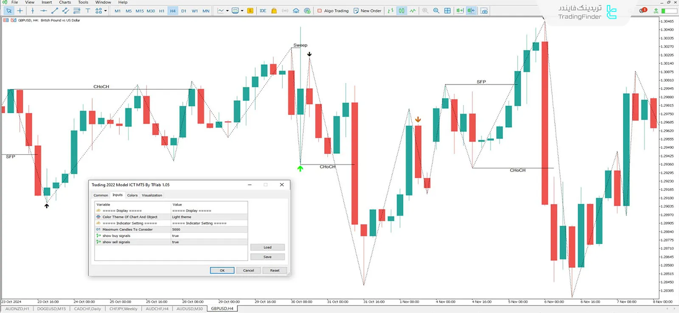Select the crosshair tool in toolbar

click(x=20, y=11)
